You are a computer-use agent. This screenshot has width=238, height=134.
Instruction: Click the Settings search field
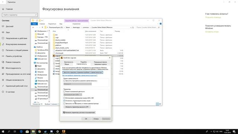point(20,15)
